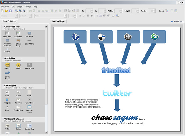Open a document with the folder icon
The height and width of the screenshot is (136, 185).
pos(6,11)
